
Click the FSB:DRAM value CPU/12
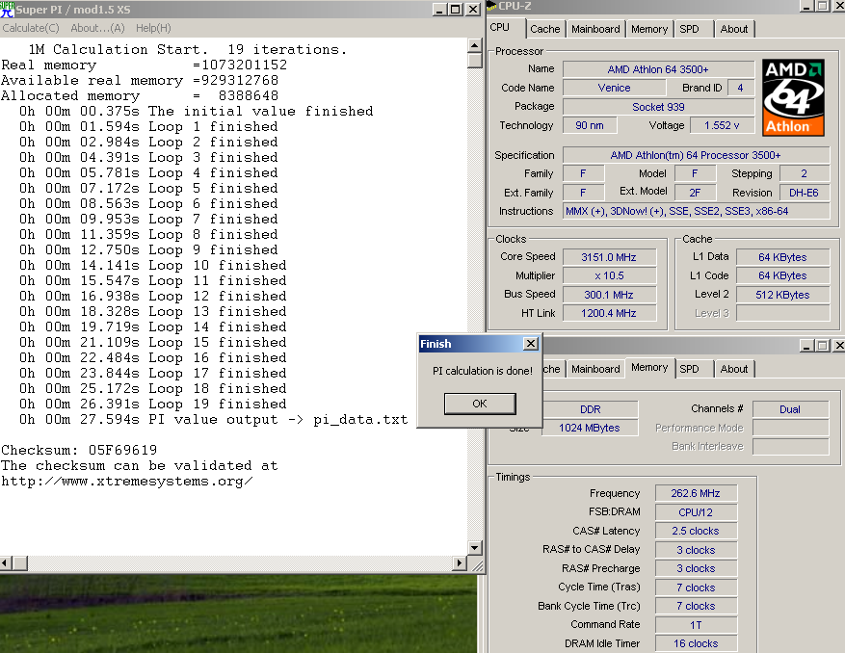tap(696, 511)
